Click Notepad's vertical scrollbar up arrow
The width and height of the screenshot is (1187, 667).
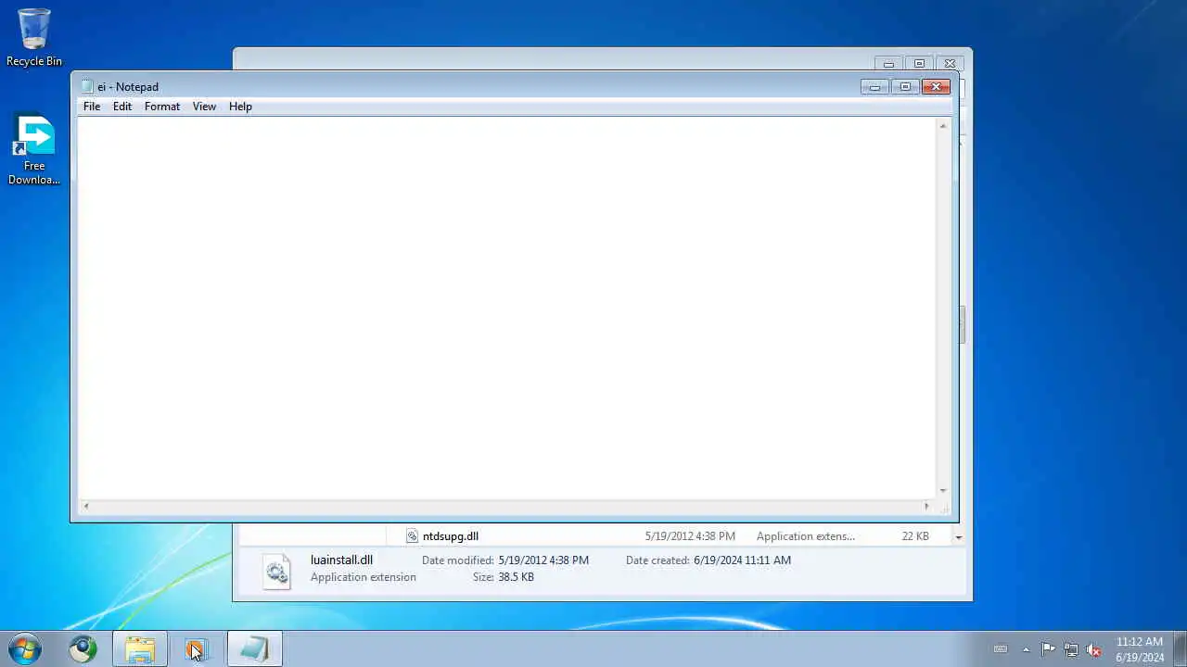943,125
